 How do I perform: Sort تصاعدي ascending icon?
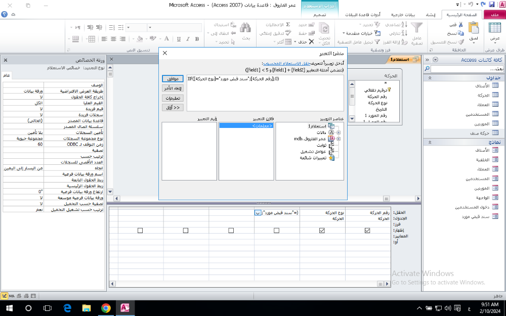(x=404, y=24)
